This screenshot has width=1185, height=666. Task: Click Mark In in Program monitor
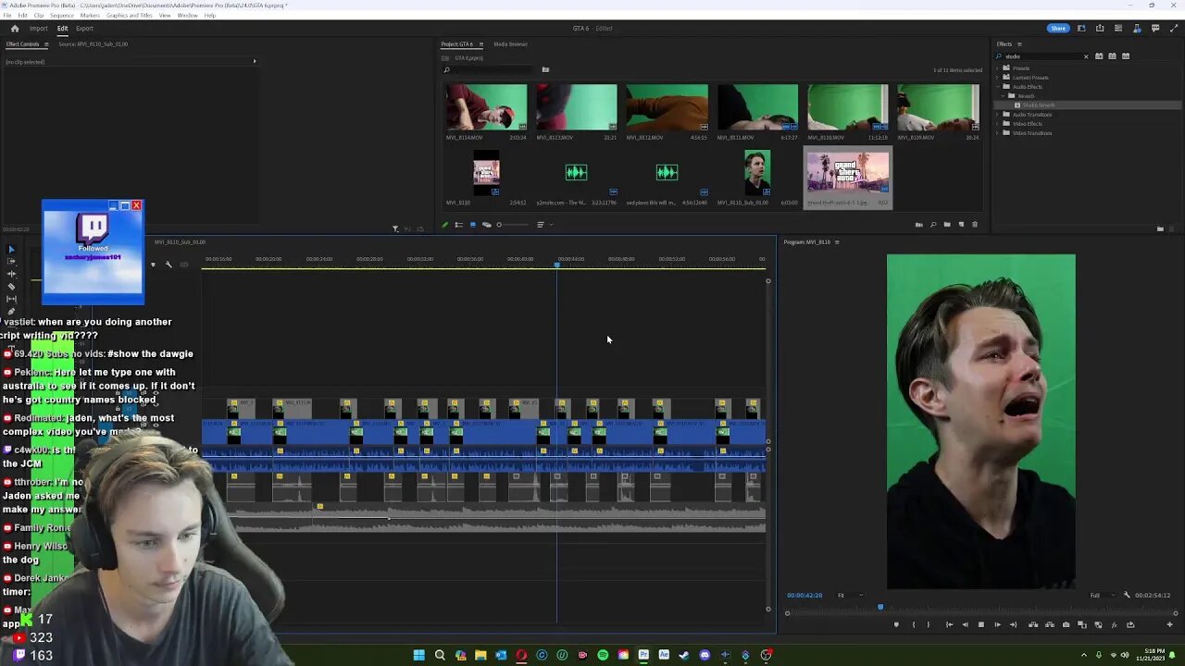(913, 625)
